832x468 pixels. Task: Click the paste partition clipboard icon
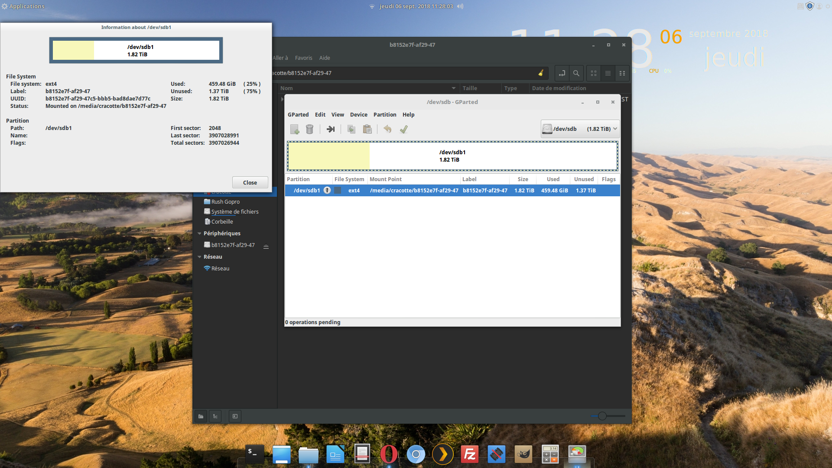click(x=367, y=129)
